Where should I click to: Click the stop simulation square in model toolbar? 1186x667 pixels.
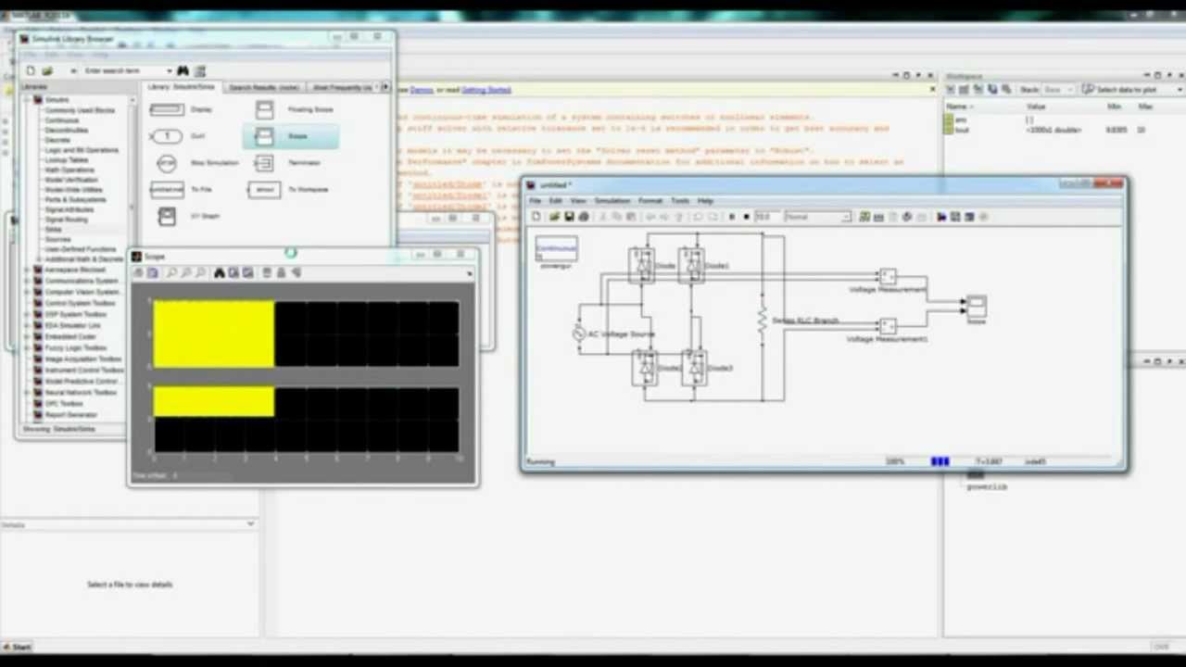coord(746,217)
